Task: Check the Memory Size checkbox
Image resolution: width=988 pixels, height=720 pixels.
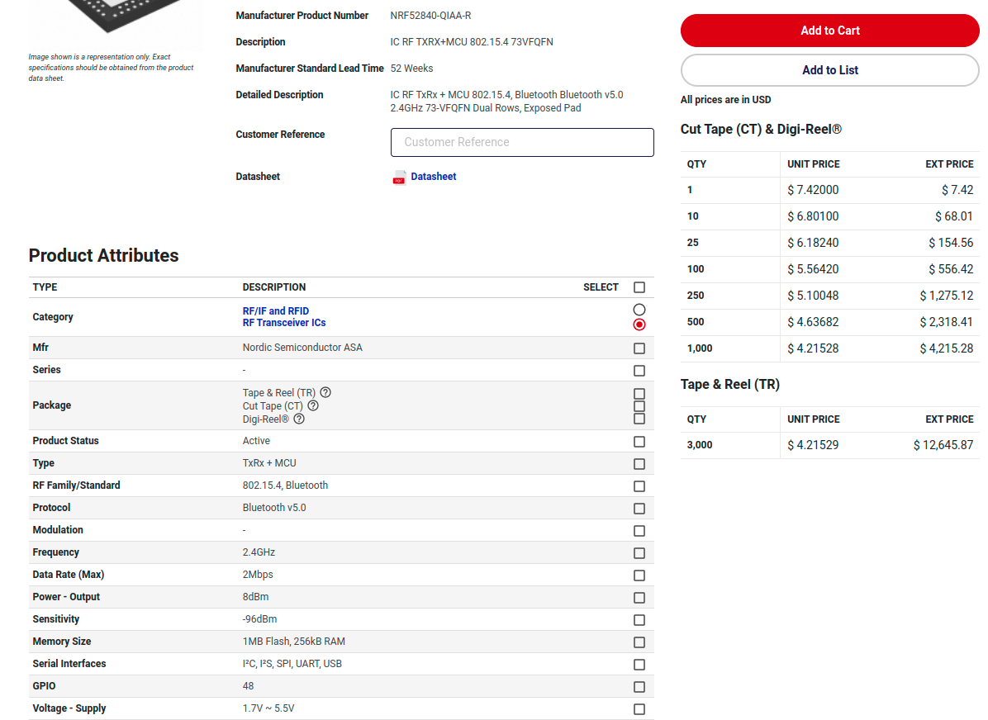Action: [x=639, y=642]
